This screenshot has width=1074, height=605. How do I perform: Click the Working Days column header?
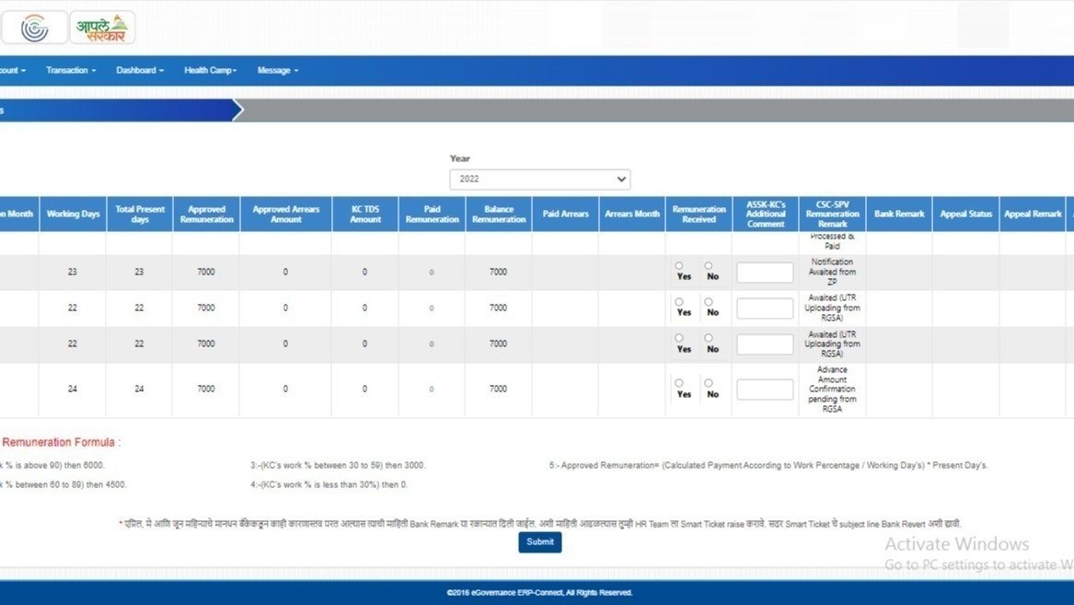click(73, 213)
